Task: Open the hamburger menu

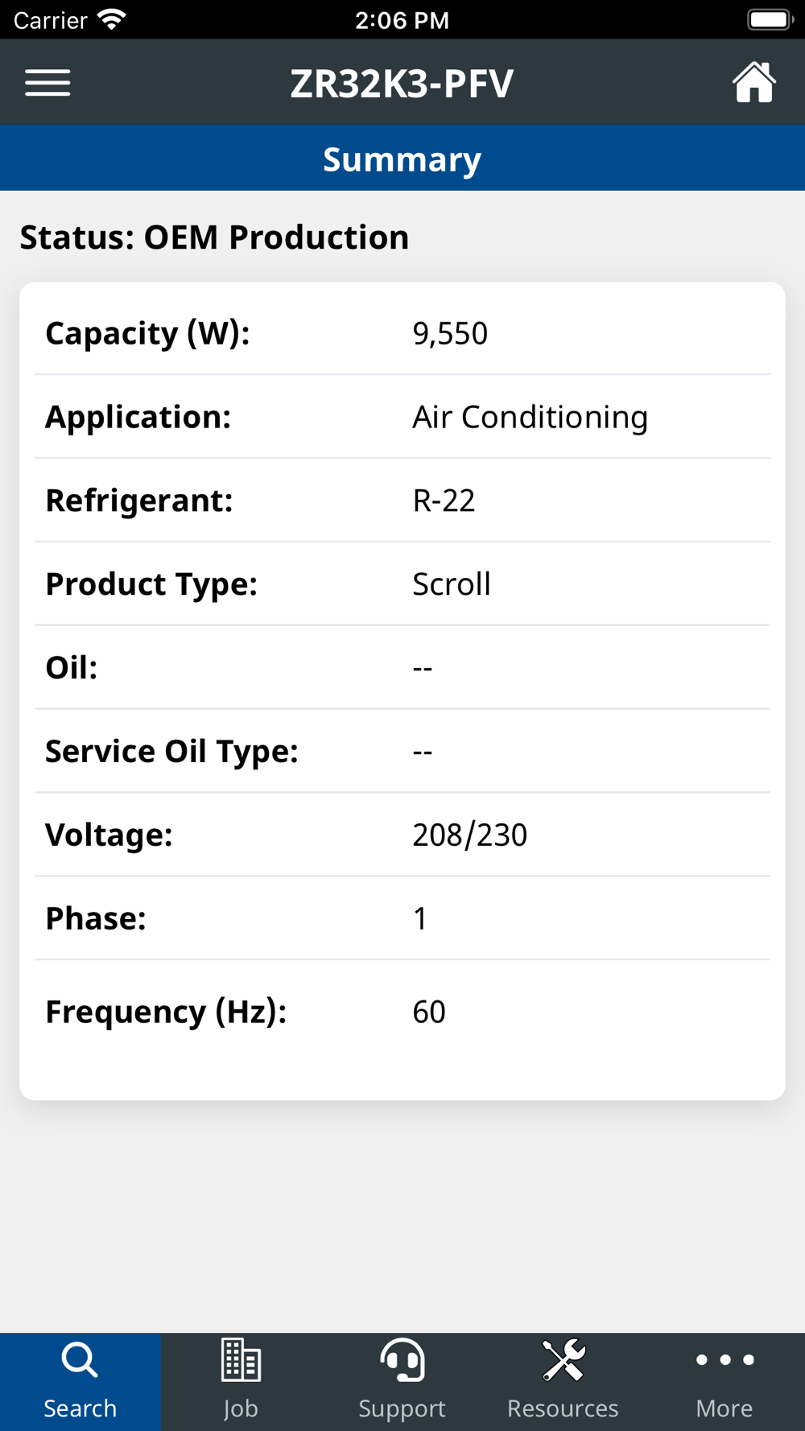Action: [47, 83]
